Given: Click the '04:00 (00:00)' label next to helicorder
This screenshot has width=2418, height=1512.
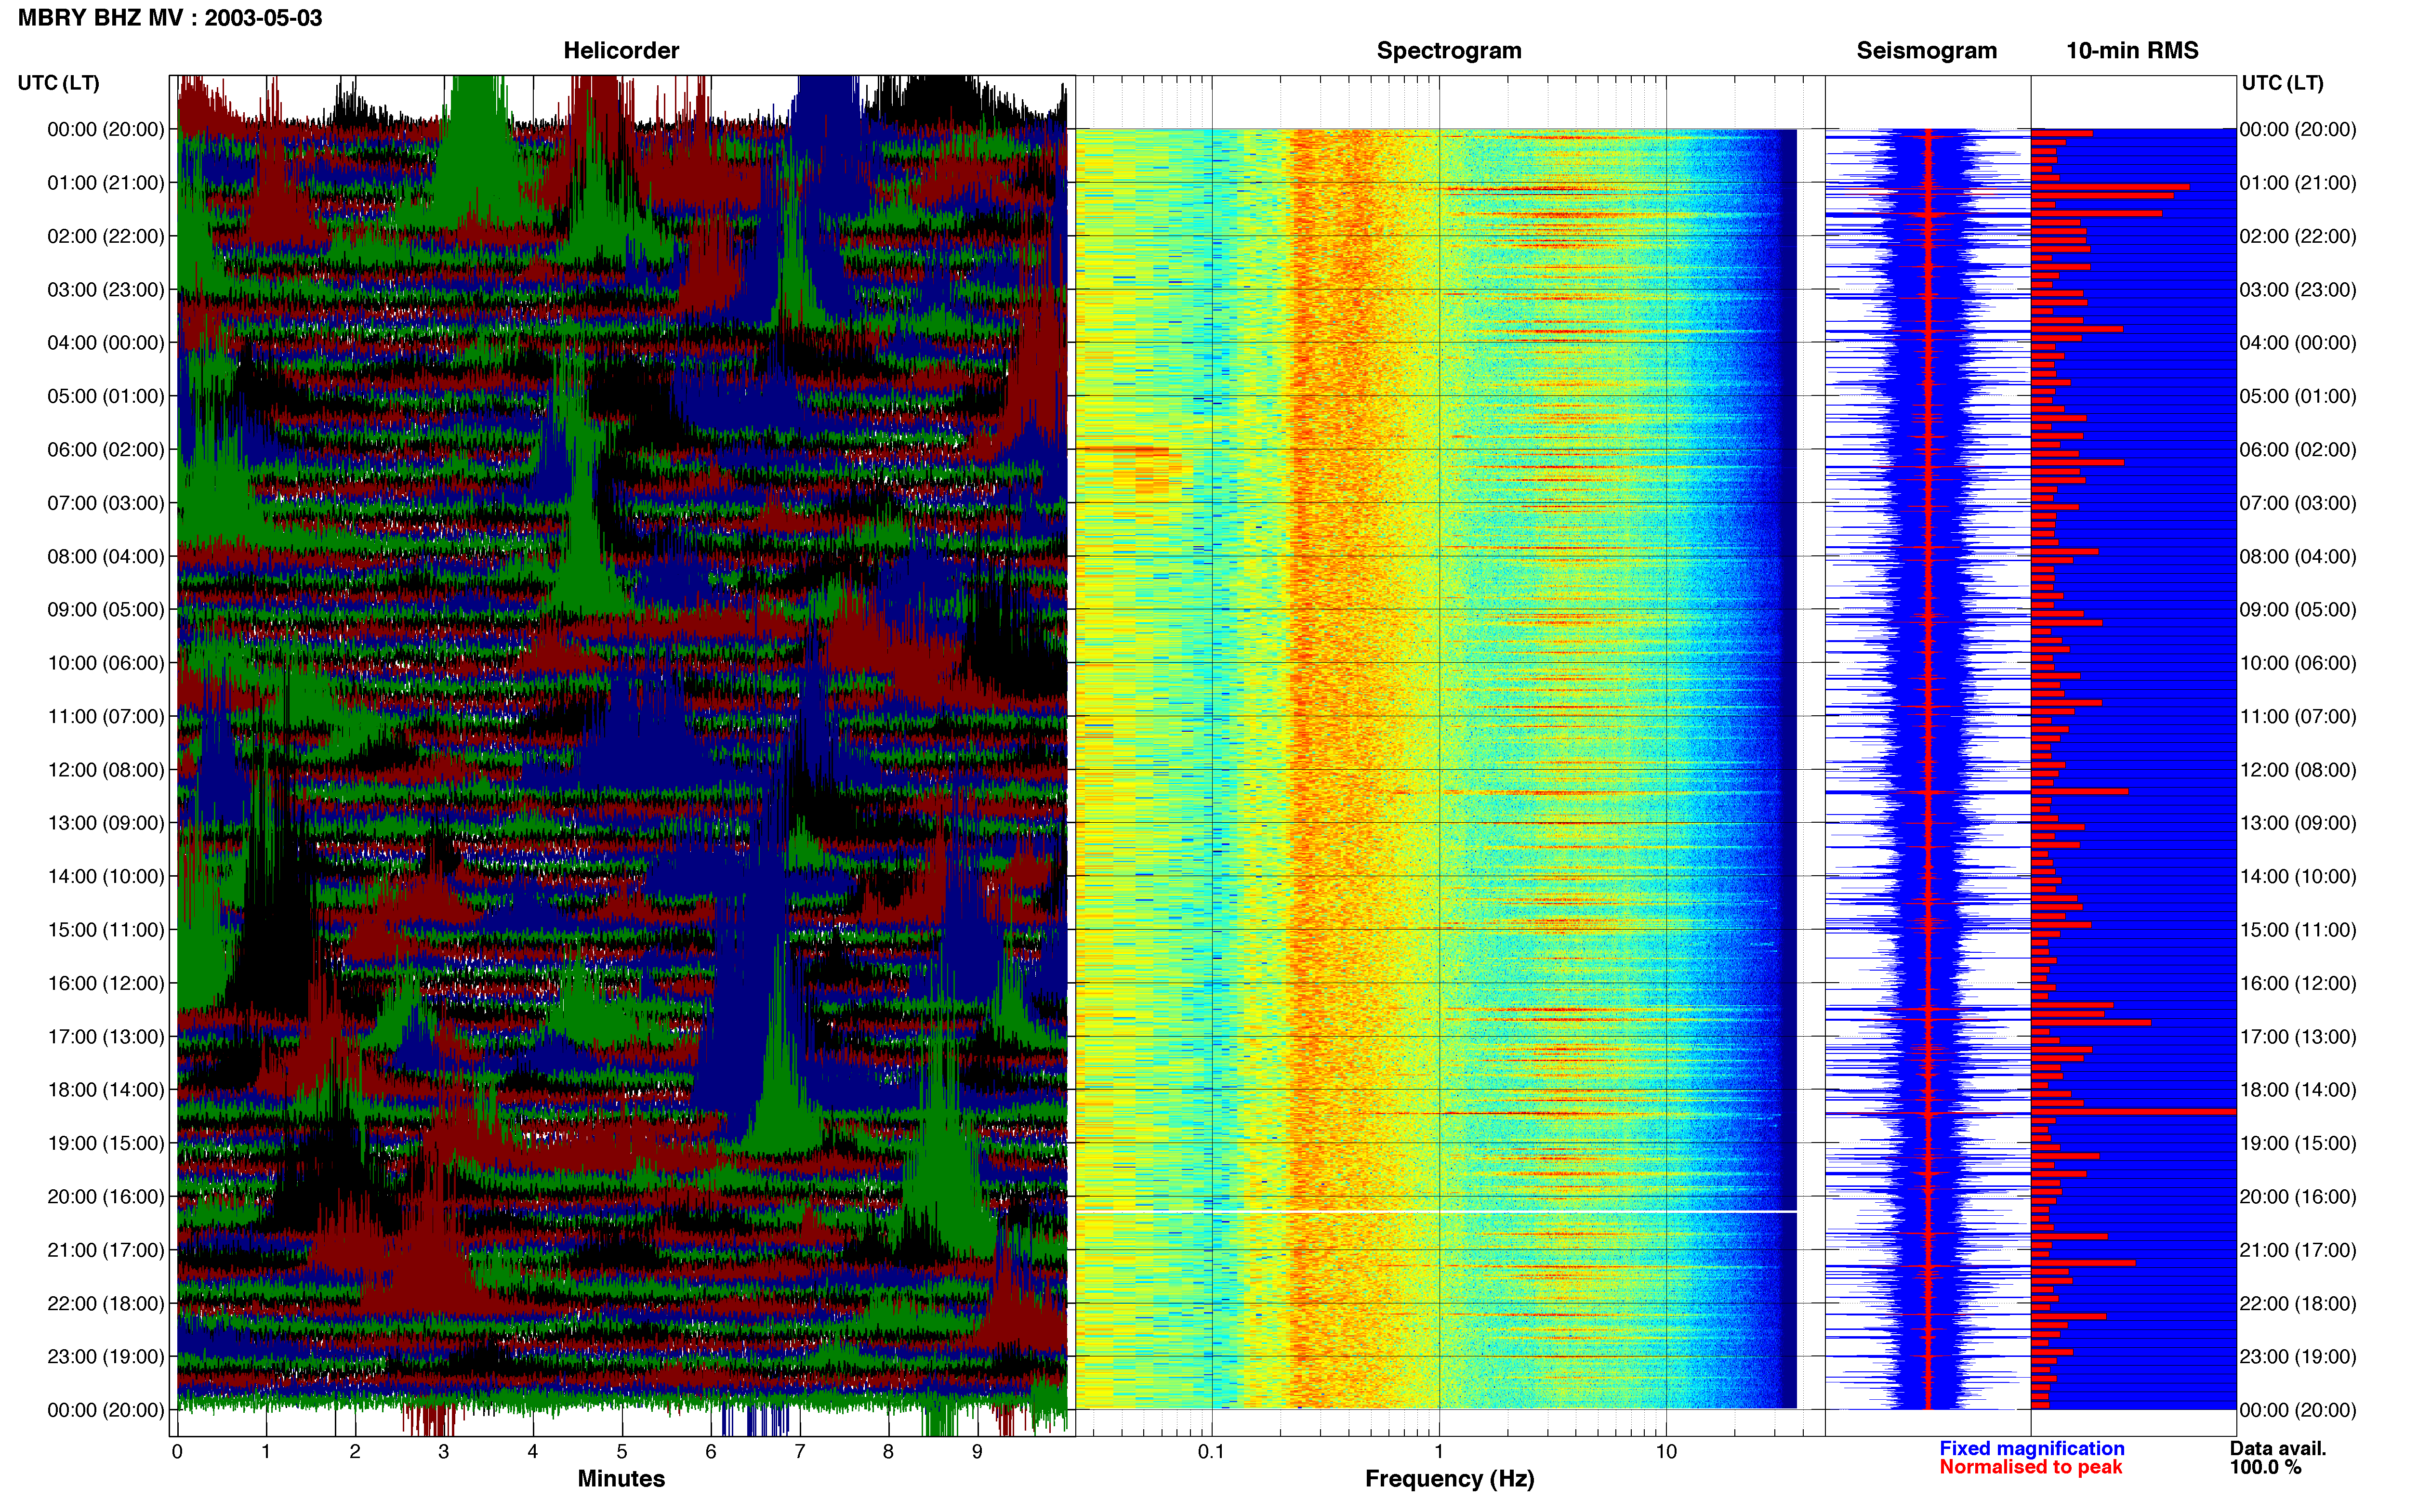Looking at the screenshot, I should point(106,343).
